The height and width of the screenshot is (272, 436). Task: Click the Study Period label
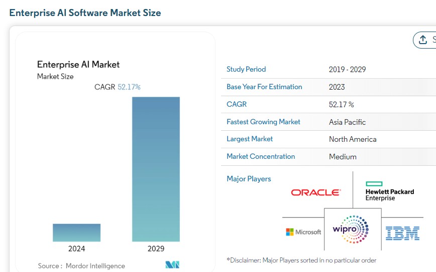246,69
